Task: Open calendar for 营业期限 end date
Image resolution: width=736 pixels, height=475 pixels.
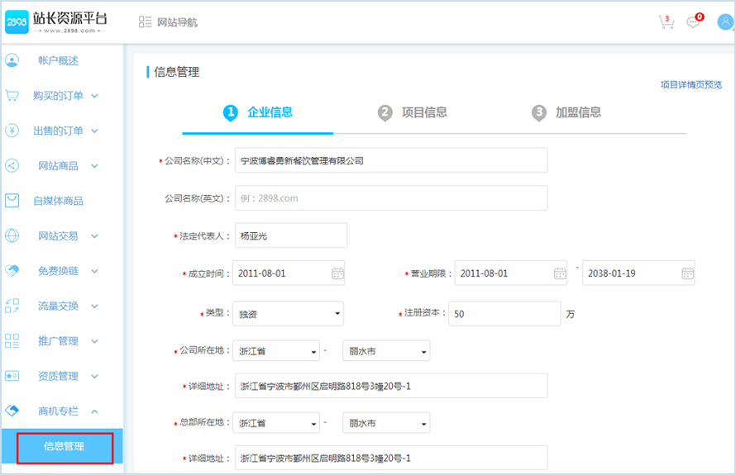Action: click(x=687, y=273)
